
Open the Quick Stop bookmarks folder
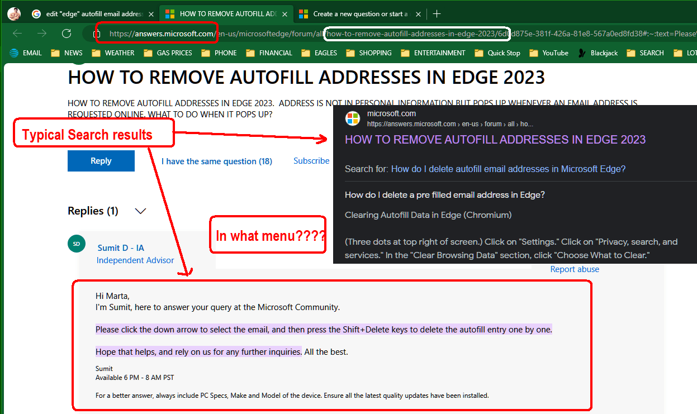pos(497,53)
